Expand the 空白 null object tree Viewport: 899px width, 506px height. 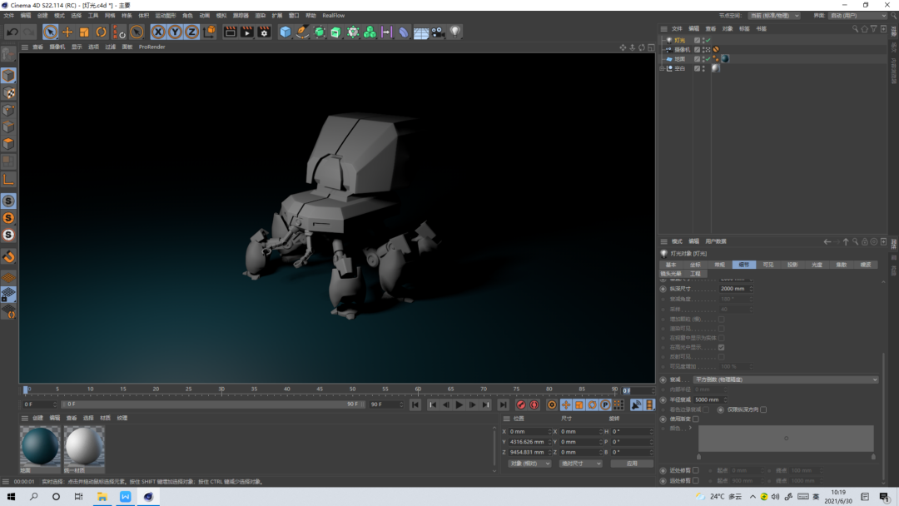[663, 68]
